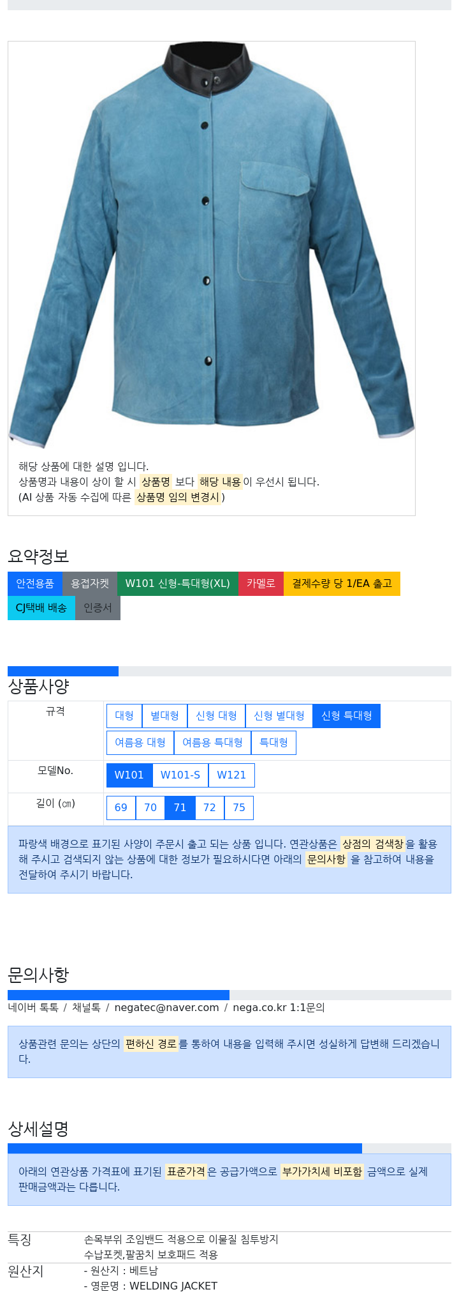Image resolution: width=459 pixels, height=1294 pixels.
Task: Select the 대형 size option
Action: click(x=124, y=715)
